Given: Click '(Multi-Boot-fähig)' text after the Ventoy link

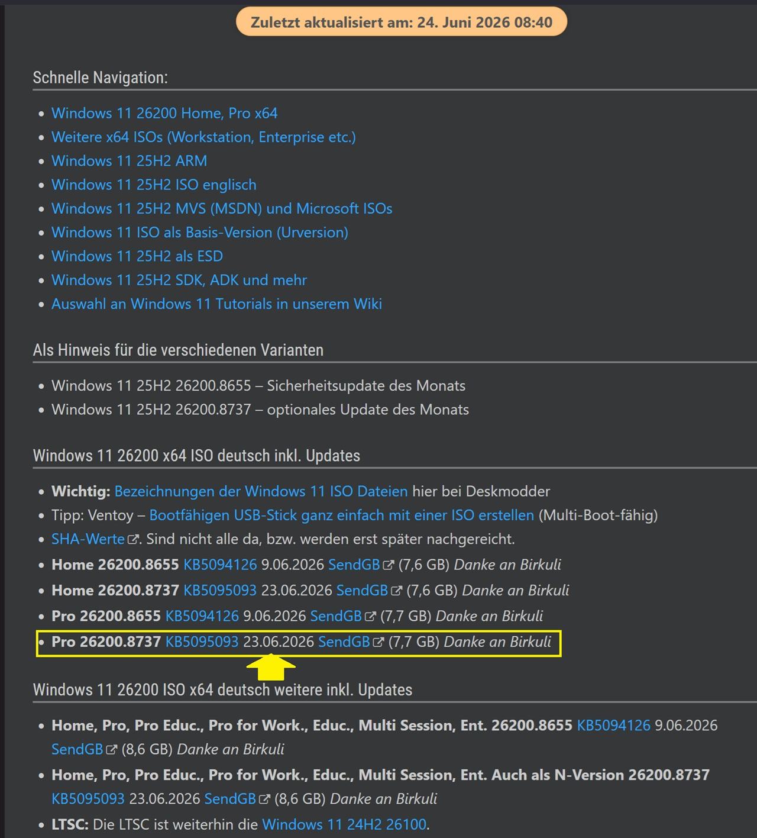Looking at the screenshot, I should click(598, 515).
